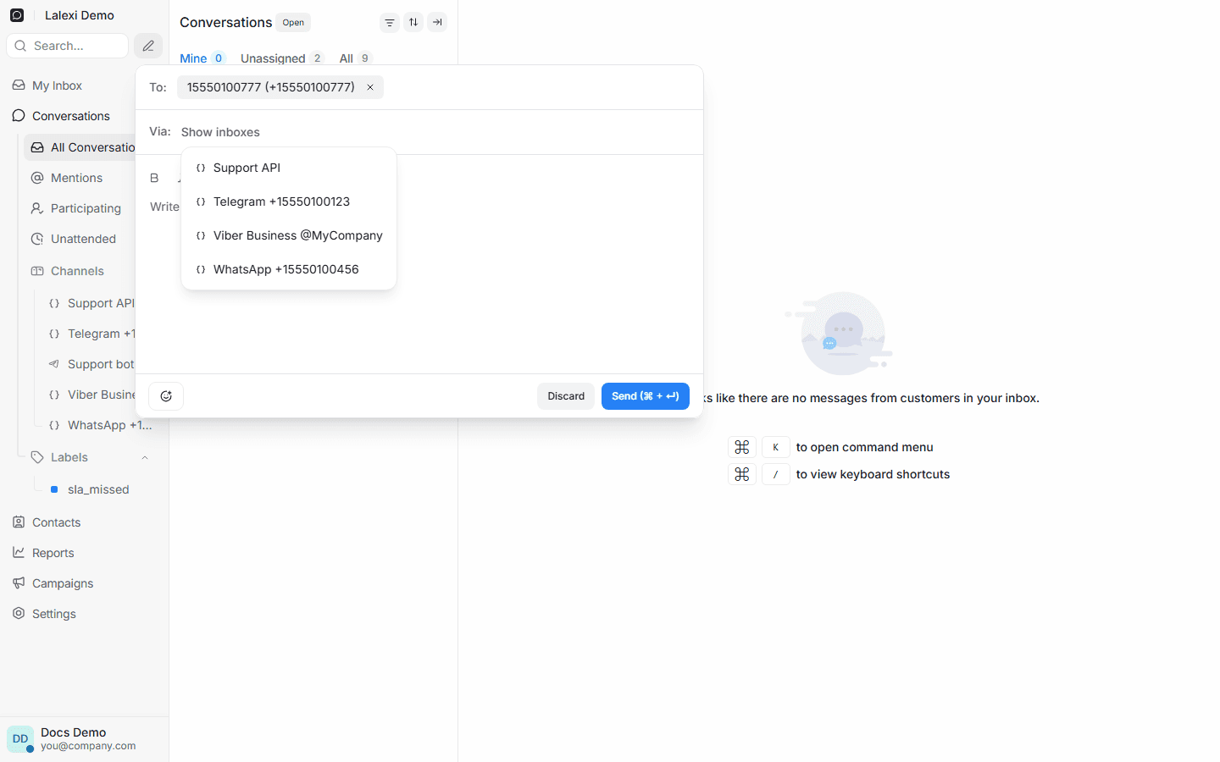Switch to the All conversations tab
The image size is (1220, 762).
[x=356, y=58]
